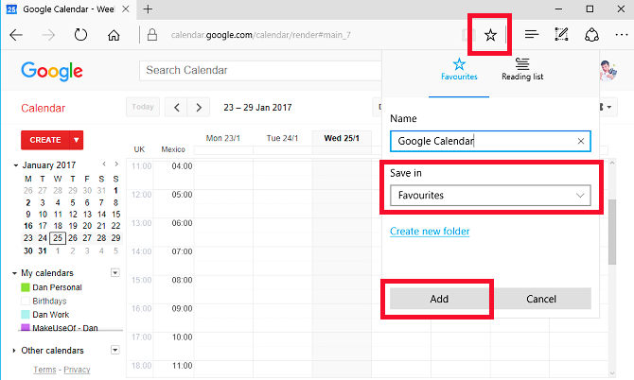Click the browser Back arrow
Viewport: 634px width, 380px height.
point(16,35)
